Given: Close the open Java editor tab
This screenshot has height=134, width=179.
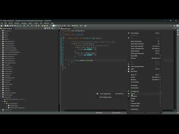Looking at the screenshot, I should pyautogui.click(x=72, y=29).
